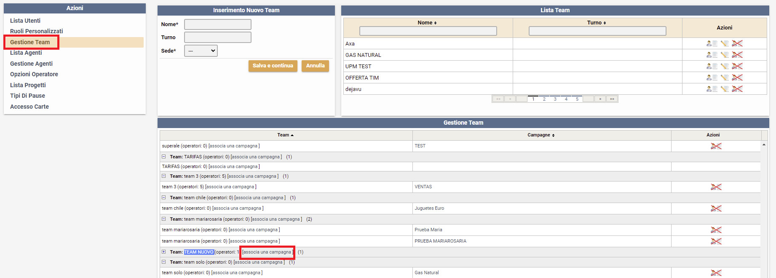Click the edit pencil icon for OFFERTA TIM

tap(725, 78)
